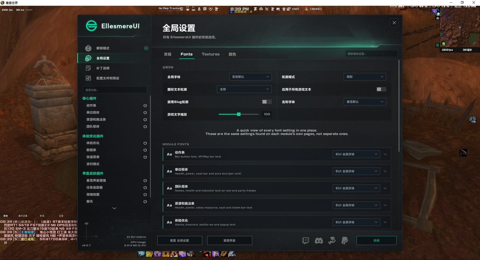Open the 团队框体 font dropdown
The height and width of the screenshot is (260, 480).
pyautogui.click(x=356, y=188)
